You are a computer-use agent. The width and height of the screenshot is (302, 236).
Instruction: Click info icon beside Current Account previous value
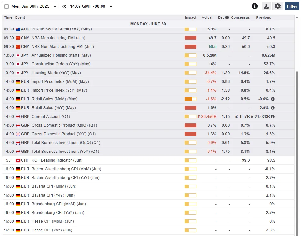[x=273, y=117]
